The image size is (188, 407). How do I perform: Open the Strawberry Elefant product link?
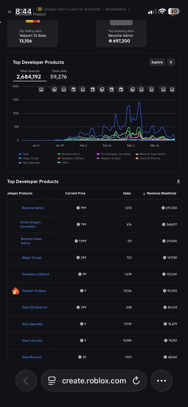coord(36,274)
